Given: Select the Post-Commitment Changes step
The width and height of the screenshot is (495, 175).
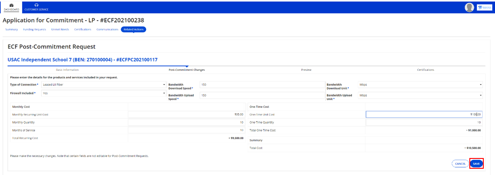Looking at the screenshot, I should [x=187, y=70].
